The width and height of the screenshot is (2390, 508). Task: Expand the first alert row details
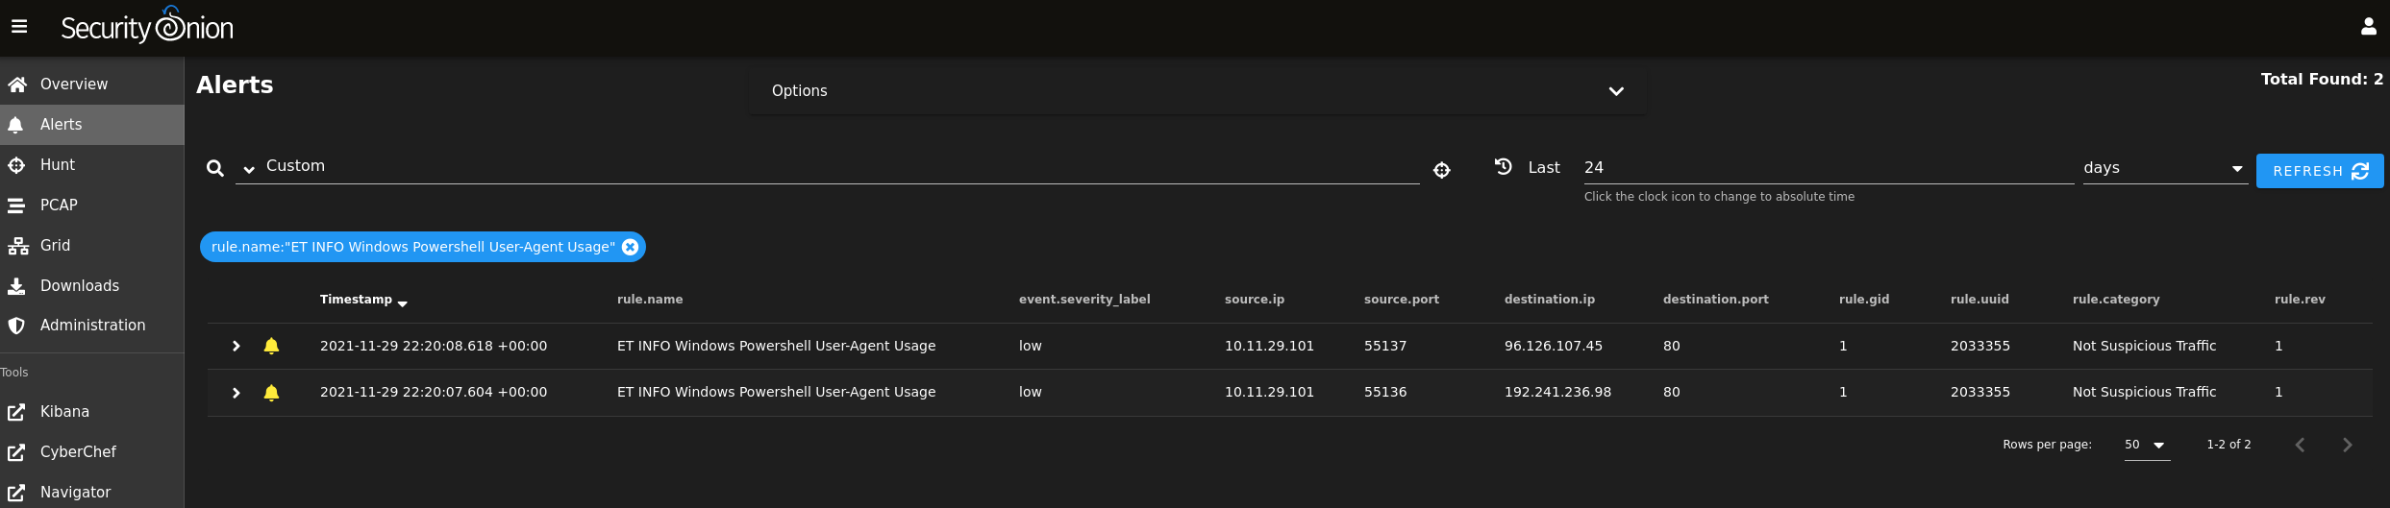(236, 346)
